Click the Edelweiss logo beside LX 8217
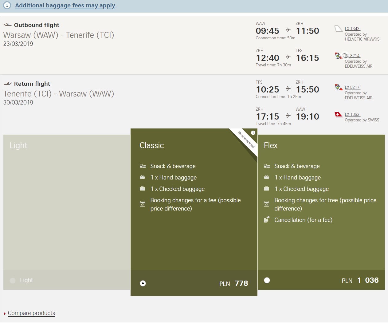The height and width of the screenshot is (323, 388). pyautogui.click(x=339, y=88)
